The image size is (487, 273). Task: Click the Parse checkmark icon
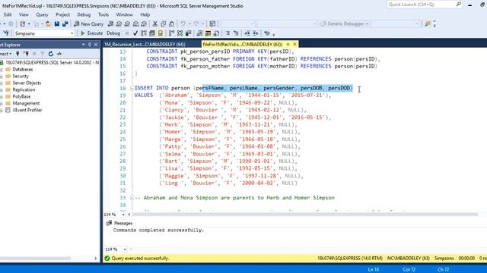coord(135,33)
